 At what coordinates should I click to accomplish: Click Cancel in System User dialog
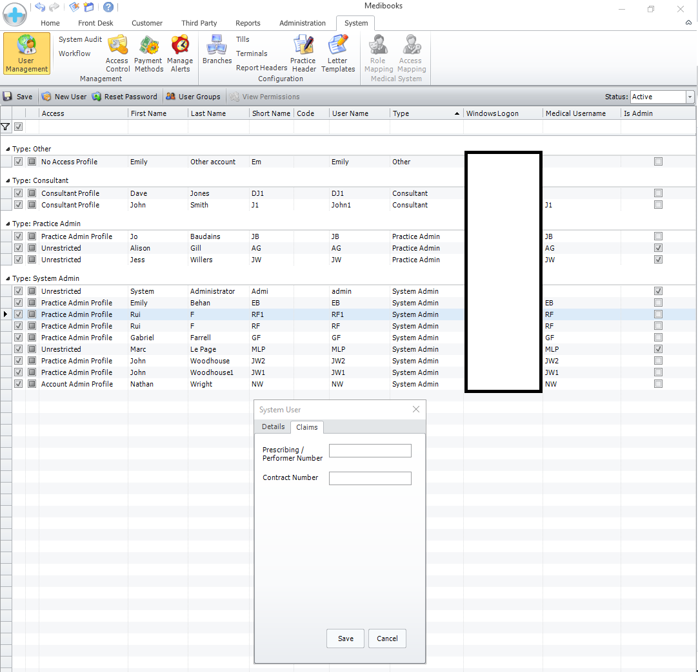[x=387, y=638]
